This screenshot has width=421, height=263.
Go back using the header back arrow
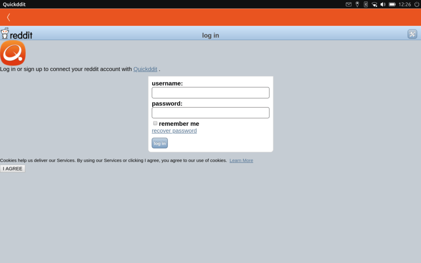coord(9,18)
